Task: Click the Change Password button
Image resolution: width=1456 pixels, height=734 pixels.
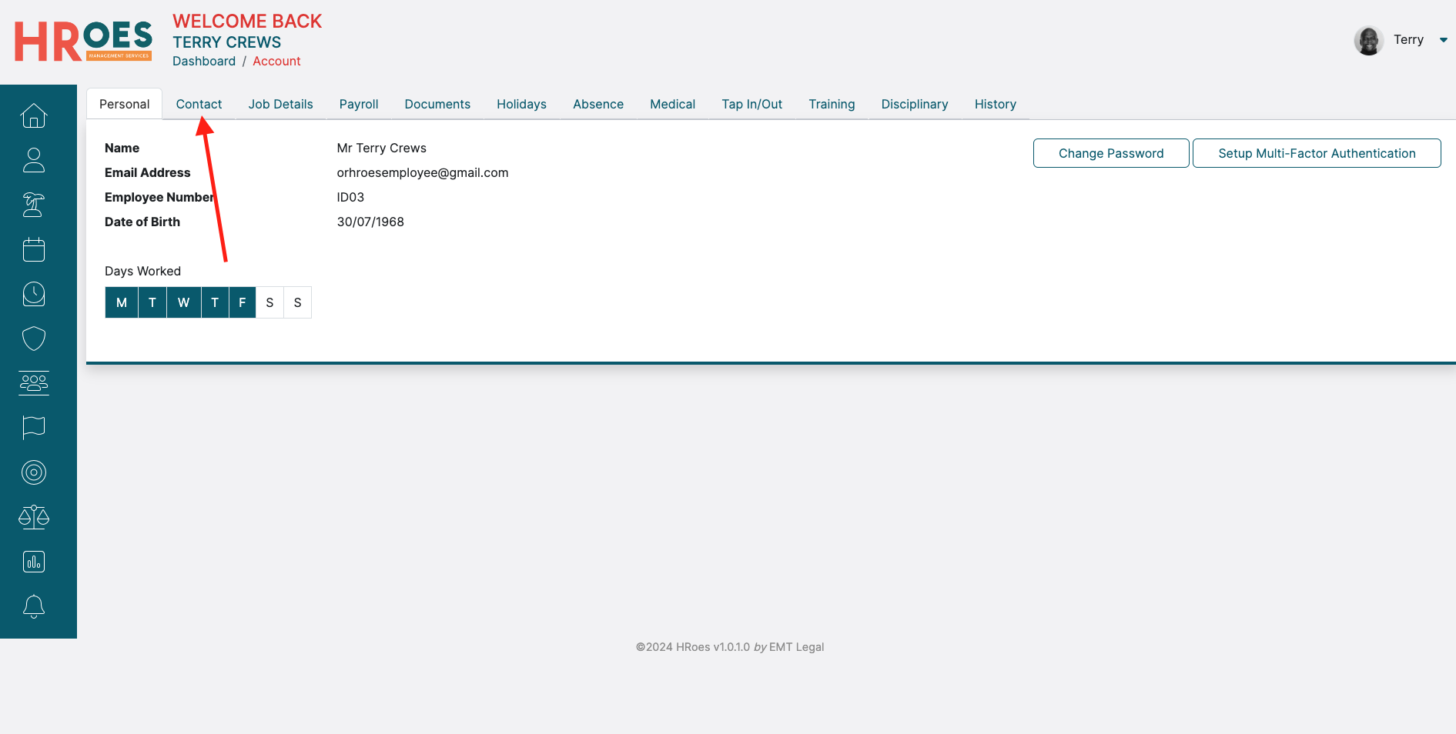Action: click(x=1110, y=153)
